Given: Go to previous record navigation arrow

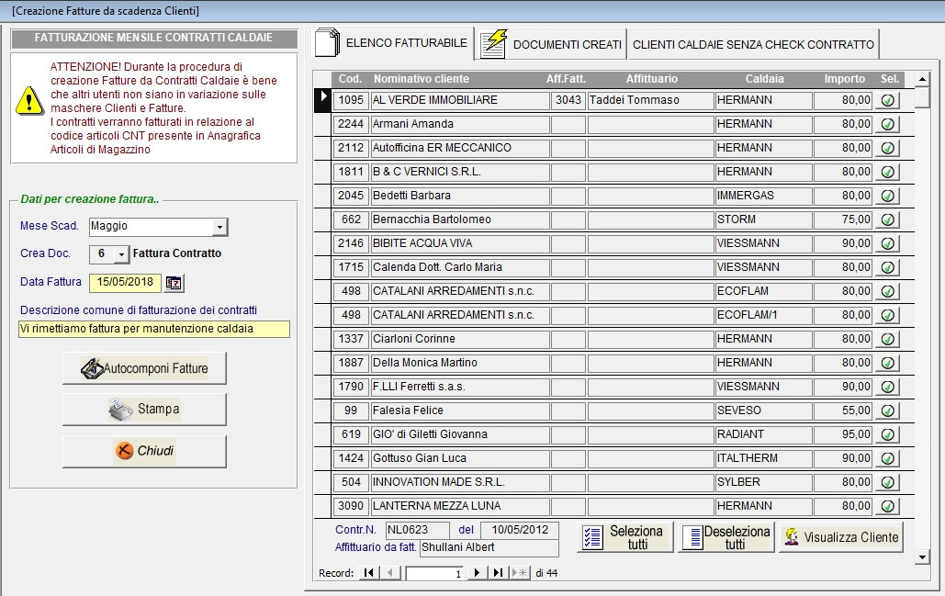Looking at the screenshot, I should pyautogui.click(x=390, y=572).
